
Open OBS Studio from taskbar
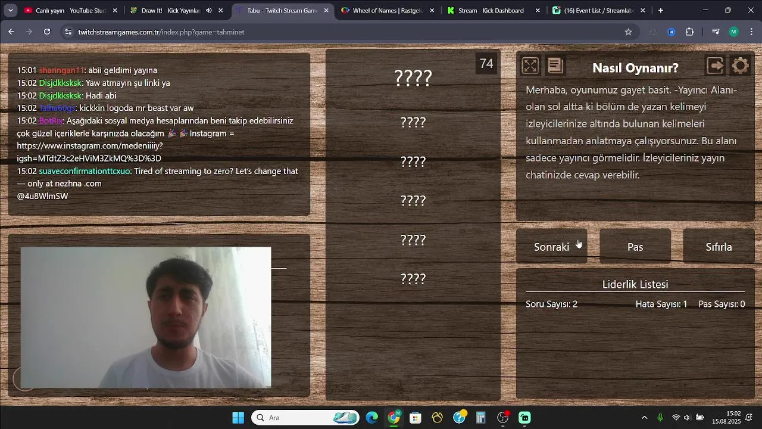click(503, 418)
